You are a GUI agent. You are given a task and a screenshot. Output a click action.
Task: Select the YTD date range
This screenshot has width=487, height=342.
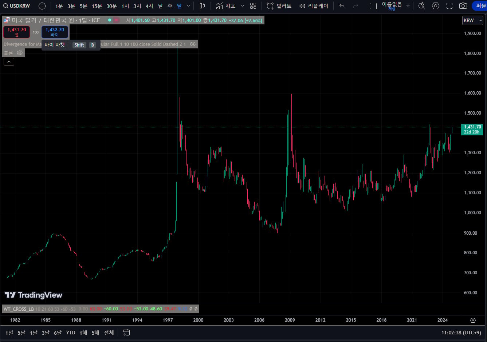71,333
